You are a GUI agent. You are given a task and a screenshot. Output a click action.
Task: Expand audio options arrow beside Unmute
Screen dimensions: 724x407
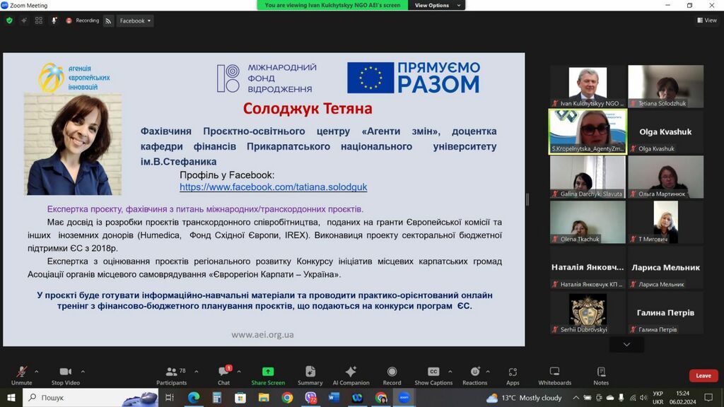pyautogui.click(x=37, y=372)
